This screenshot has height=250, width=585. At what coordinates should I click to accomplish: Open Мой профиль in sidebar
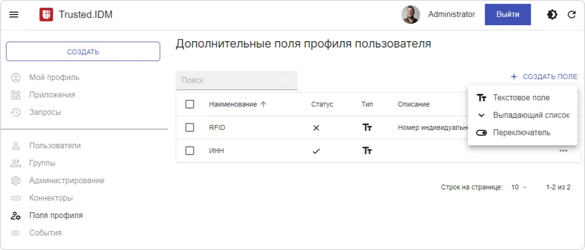tap(54, 78)
